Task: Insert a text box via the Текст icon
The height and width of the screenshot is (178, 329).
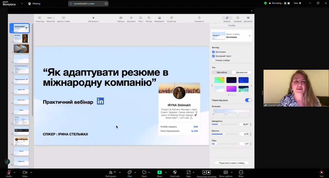Action: [x=141, y=17]
